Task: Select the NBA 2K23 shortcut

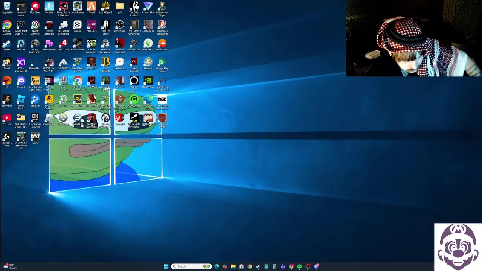Action: 92,27
